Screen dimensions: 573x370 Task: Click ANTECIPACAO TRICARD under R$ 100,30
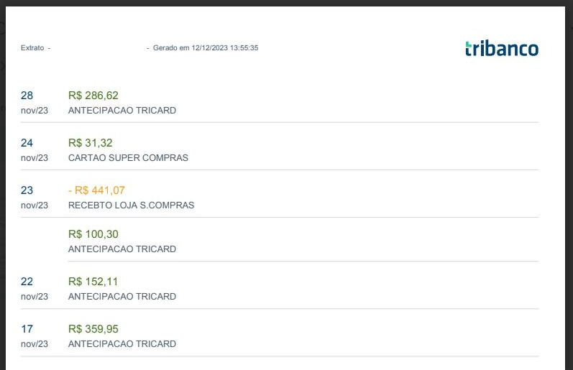coord(122,249)
